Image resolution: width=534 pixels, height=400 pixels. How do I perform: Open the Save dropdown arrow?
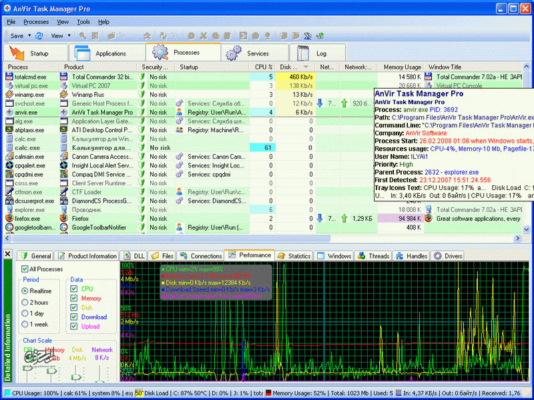[x=29, y=35]
